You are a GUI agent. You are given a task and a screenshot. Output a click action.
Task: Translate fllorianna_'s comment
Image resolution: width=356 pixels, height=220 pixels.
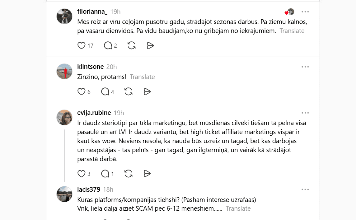pos(292,31)
